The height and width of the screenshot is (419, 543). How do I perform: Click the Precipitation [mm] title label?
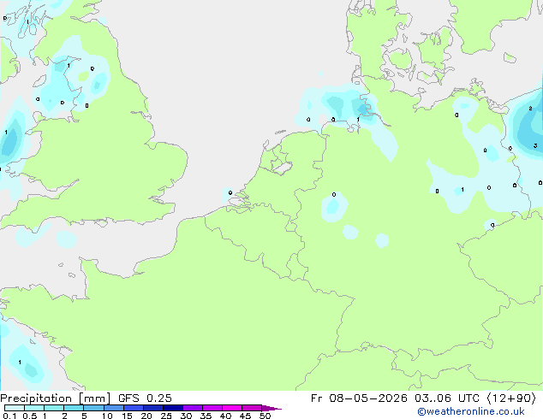[56, 398]
